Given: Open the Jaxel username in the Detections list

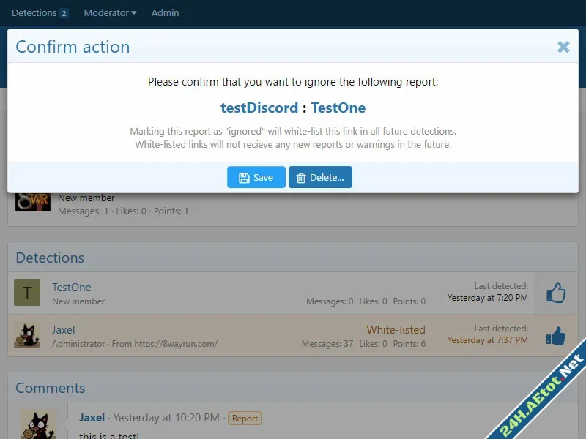Looking at the screenshot, I should pyautogui.click(x=64, y=330).
